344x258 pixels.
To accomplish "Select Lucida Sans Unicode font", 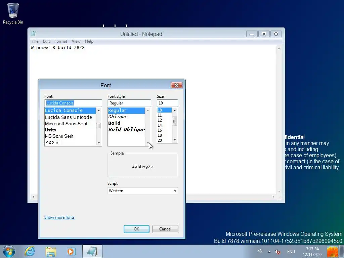I will 70,117.
